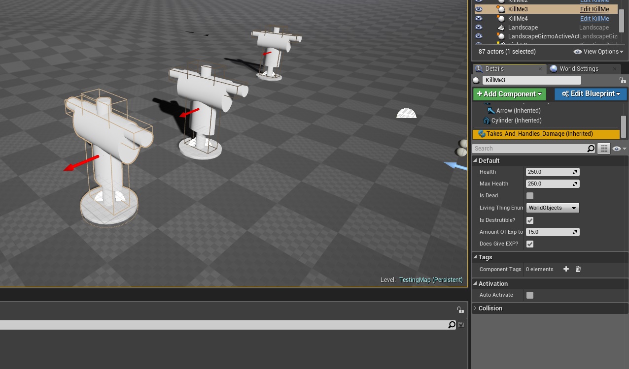Click the Arrow component icon
This screenshot has width=629, height=369.
click(491, 111)
